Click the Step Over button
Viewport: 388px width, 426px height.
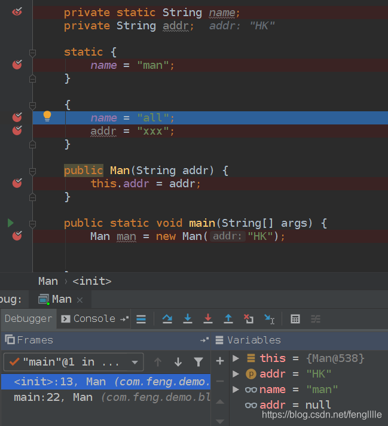pos(167,319)
